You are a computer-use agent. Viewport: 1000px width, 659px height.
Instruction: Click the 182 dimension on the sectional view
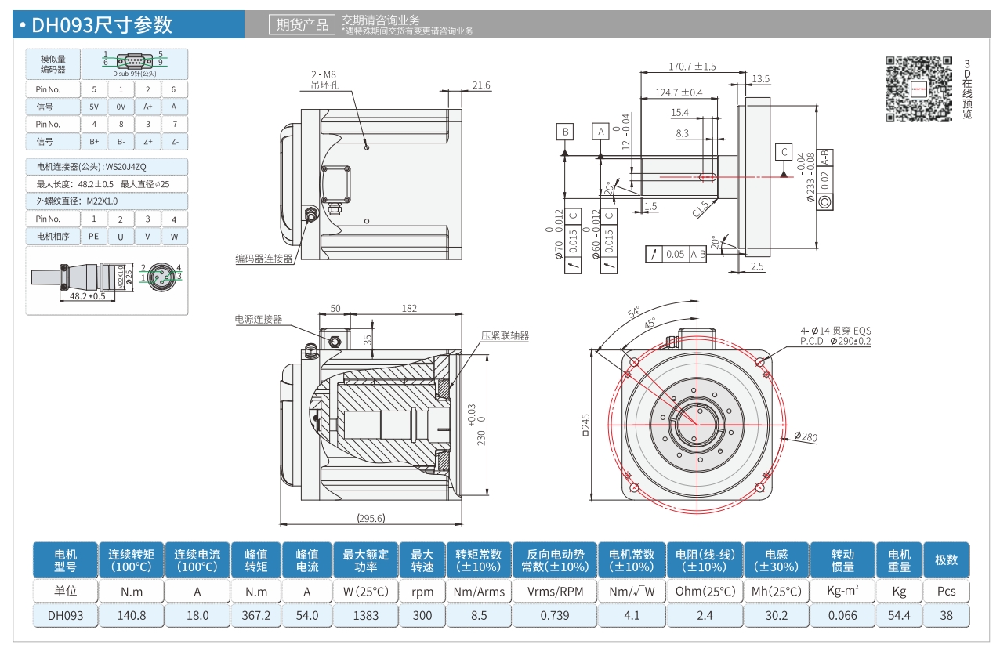(409, 309)
